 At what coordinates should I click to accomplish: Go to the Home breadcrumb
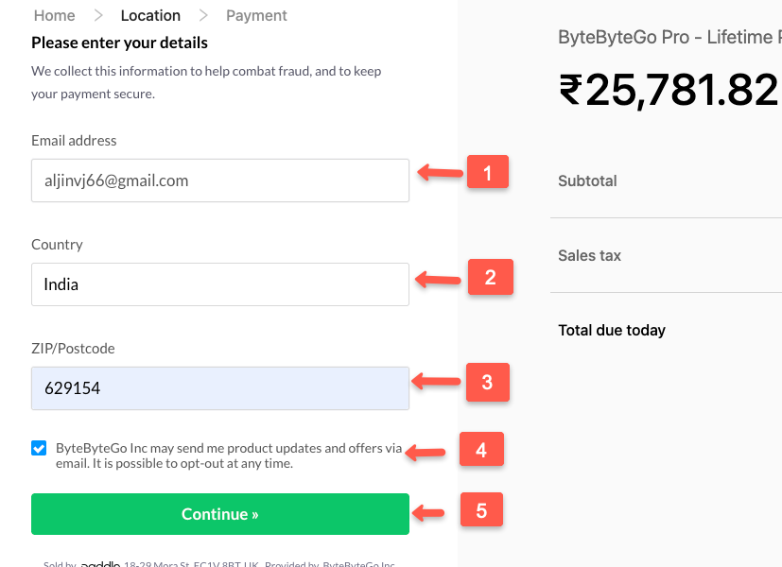point(54,15)
